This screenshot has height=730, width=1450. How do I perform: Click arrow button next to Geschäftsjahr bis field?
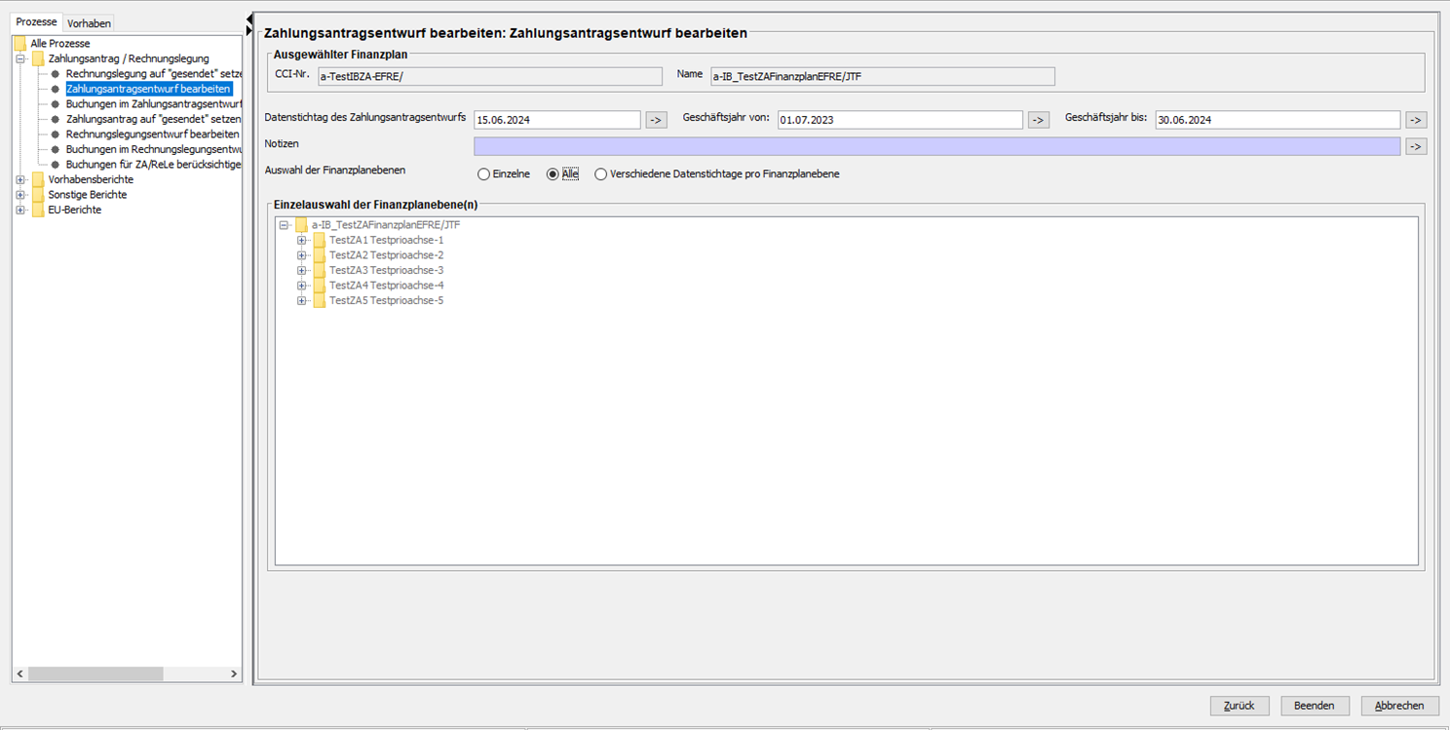[1416, 120]
